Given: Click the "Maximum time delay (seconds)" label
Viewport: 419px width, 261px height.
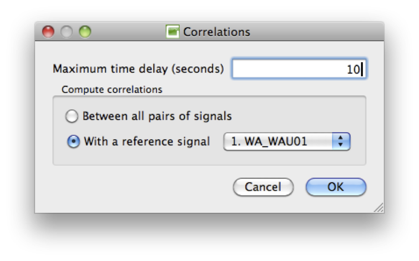Looking at the screenshot, I should click(x=138, y=69).
